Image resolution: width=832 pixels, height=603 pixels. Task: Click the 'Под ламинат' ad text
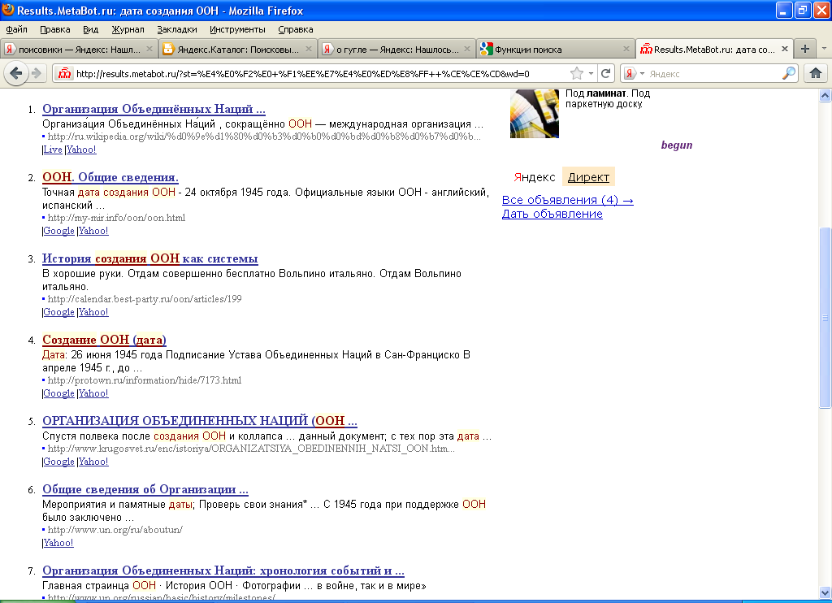608,98
